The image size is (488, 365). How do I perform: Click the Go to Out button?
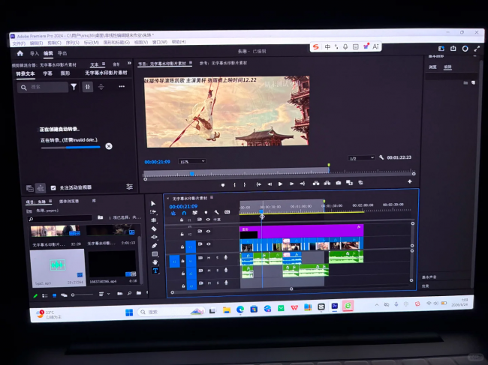pyautogui.click(x=303, y=184)
